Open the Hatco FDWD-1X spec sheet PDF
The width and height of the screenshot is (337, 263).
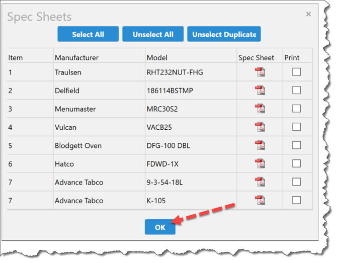(260, 164)
